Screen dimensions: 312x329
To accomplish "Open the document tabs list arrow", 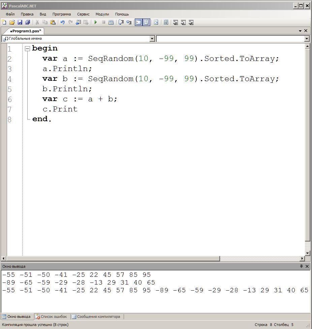I will (300, 31).
